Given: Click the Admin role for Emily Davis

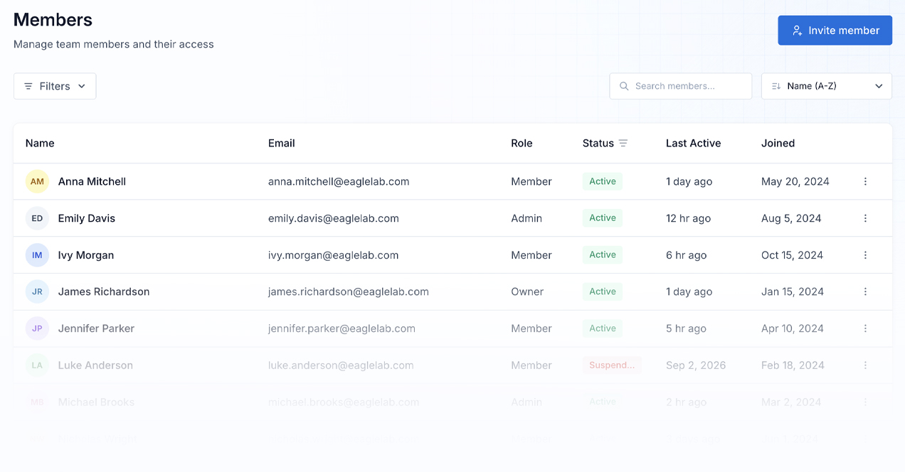Looking at the screenshot, I should tap(526, 218).
